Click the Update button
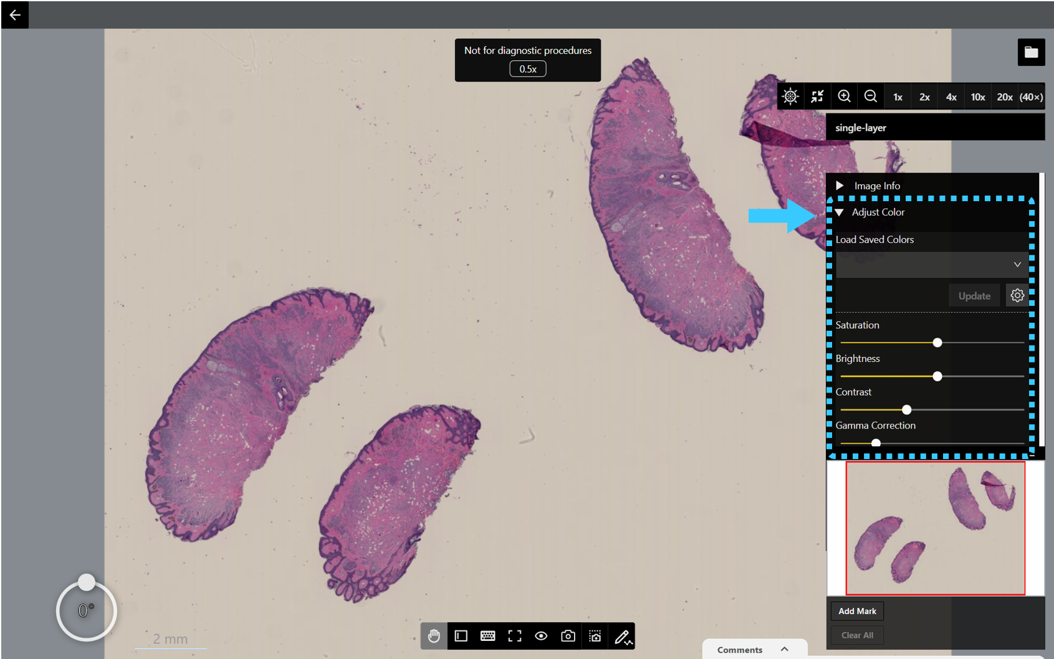Viewport: 1054px width, 659px height. [x=974, y=296]
